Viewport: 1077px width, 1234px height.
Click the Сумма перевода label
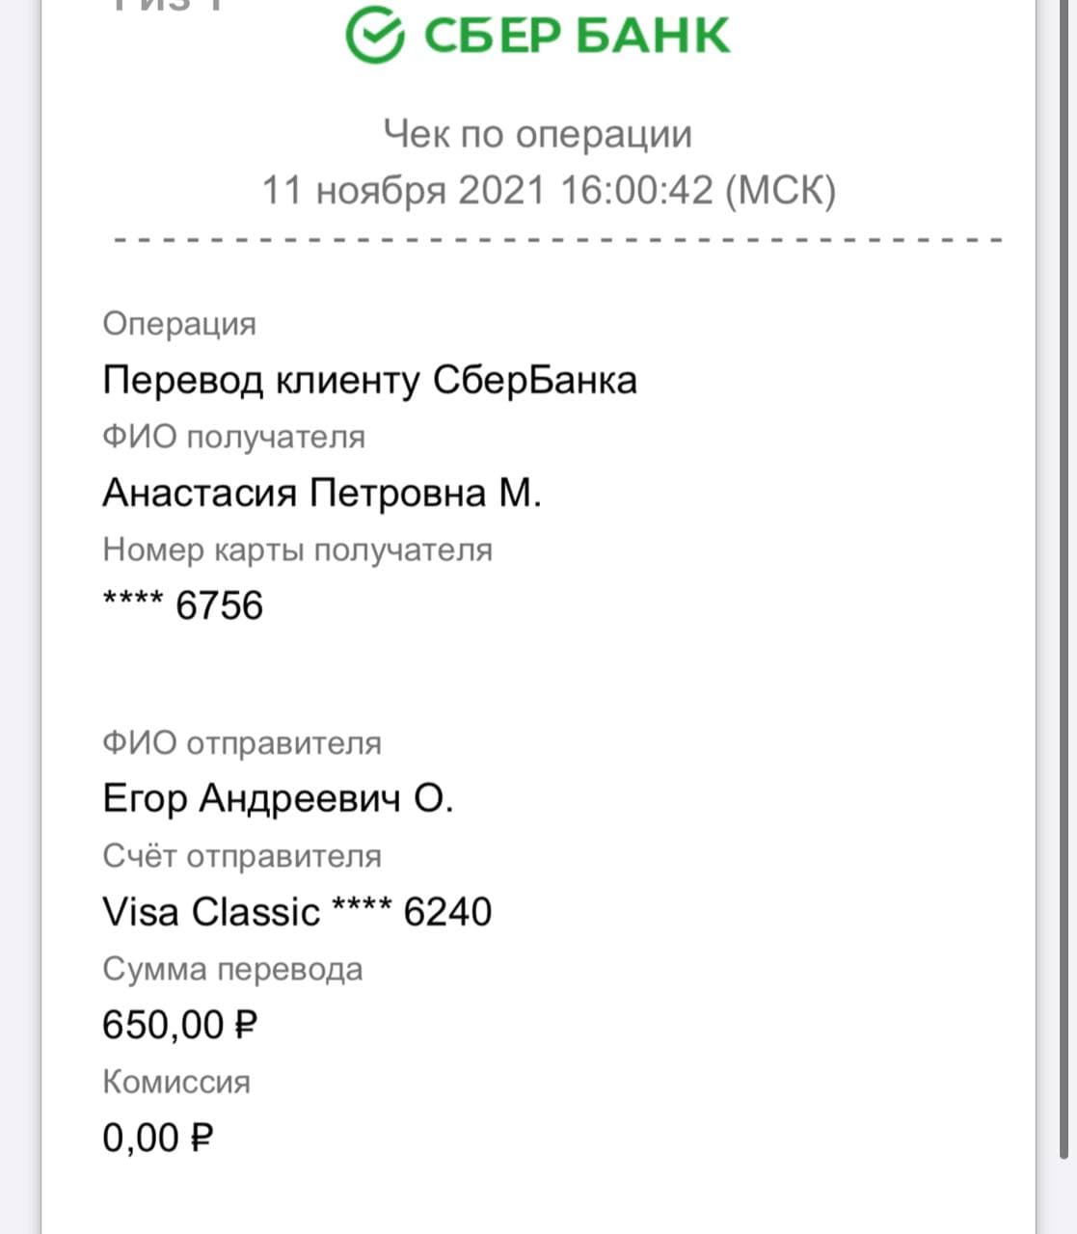tap(232, 969)
